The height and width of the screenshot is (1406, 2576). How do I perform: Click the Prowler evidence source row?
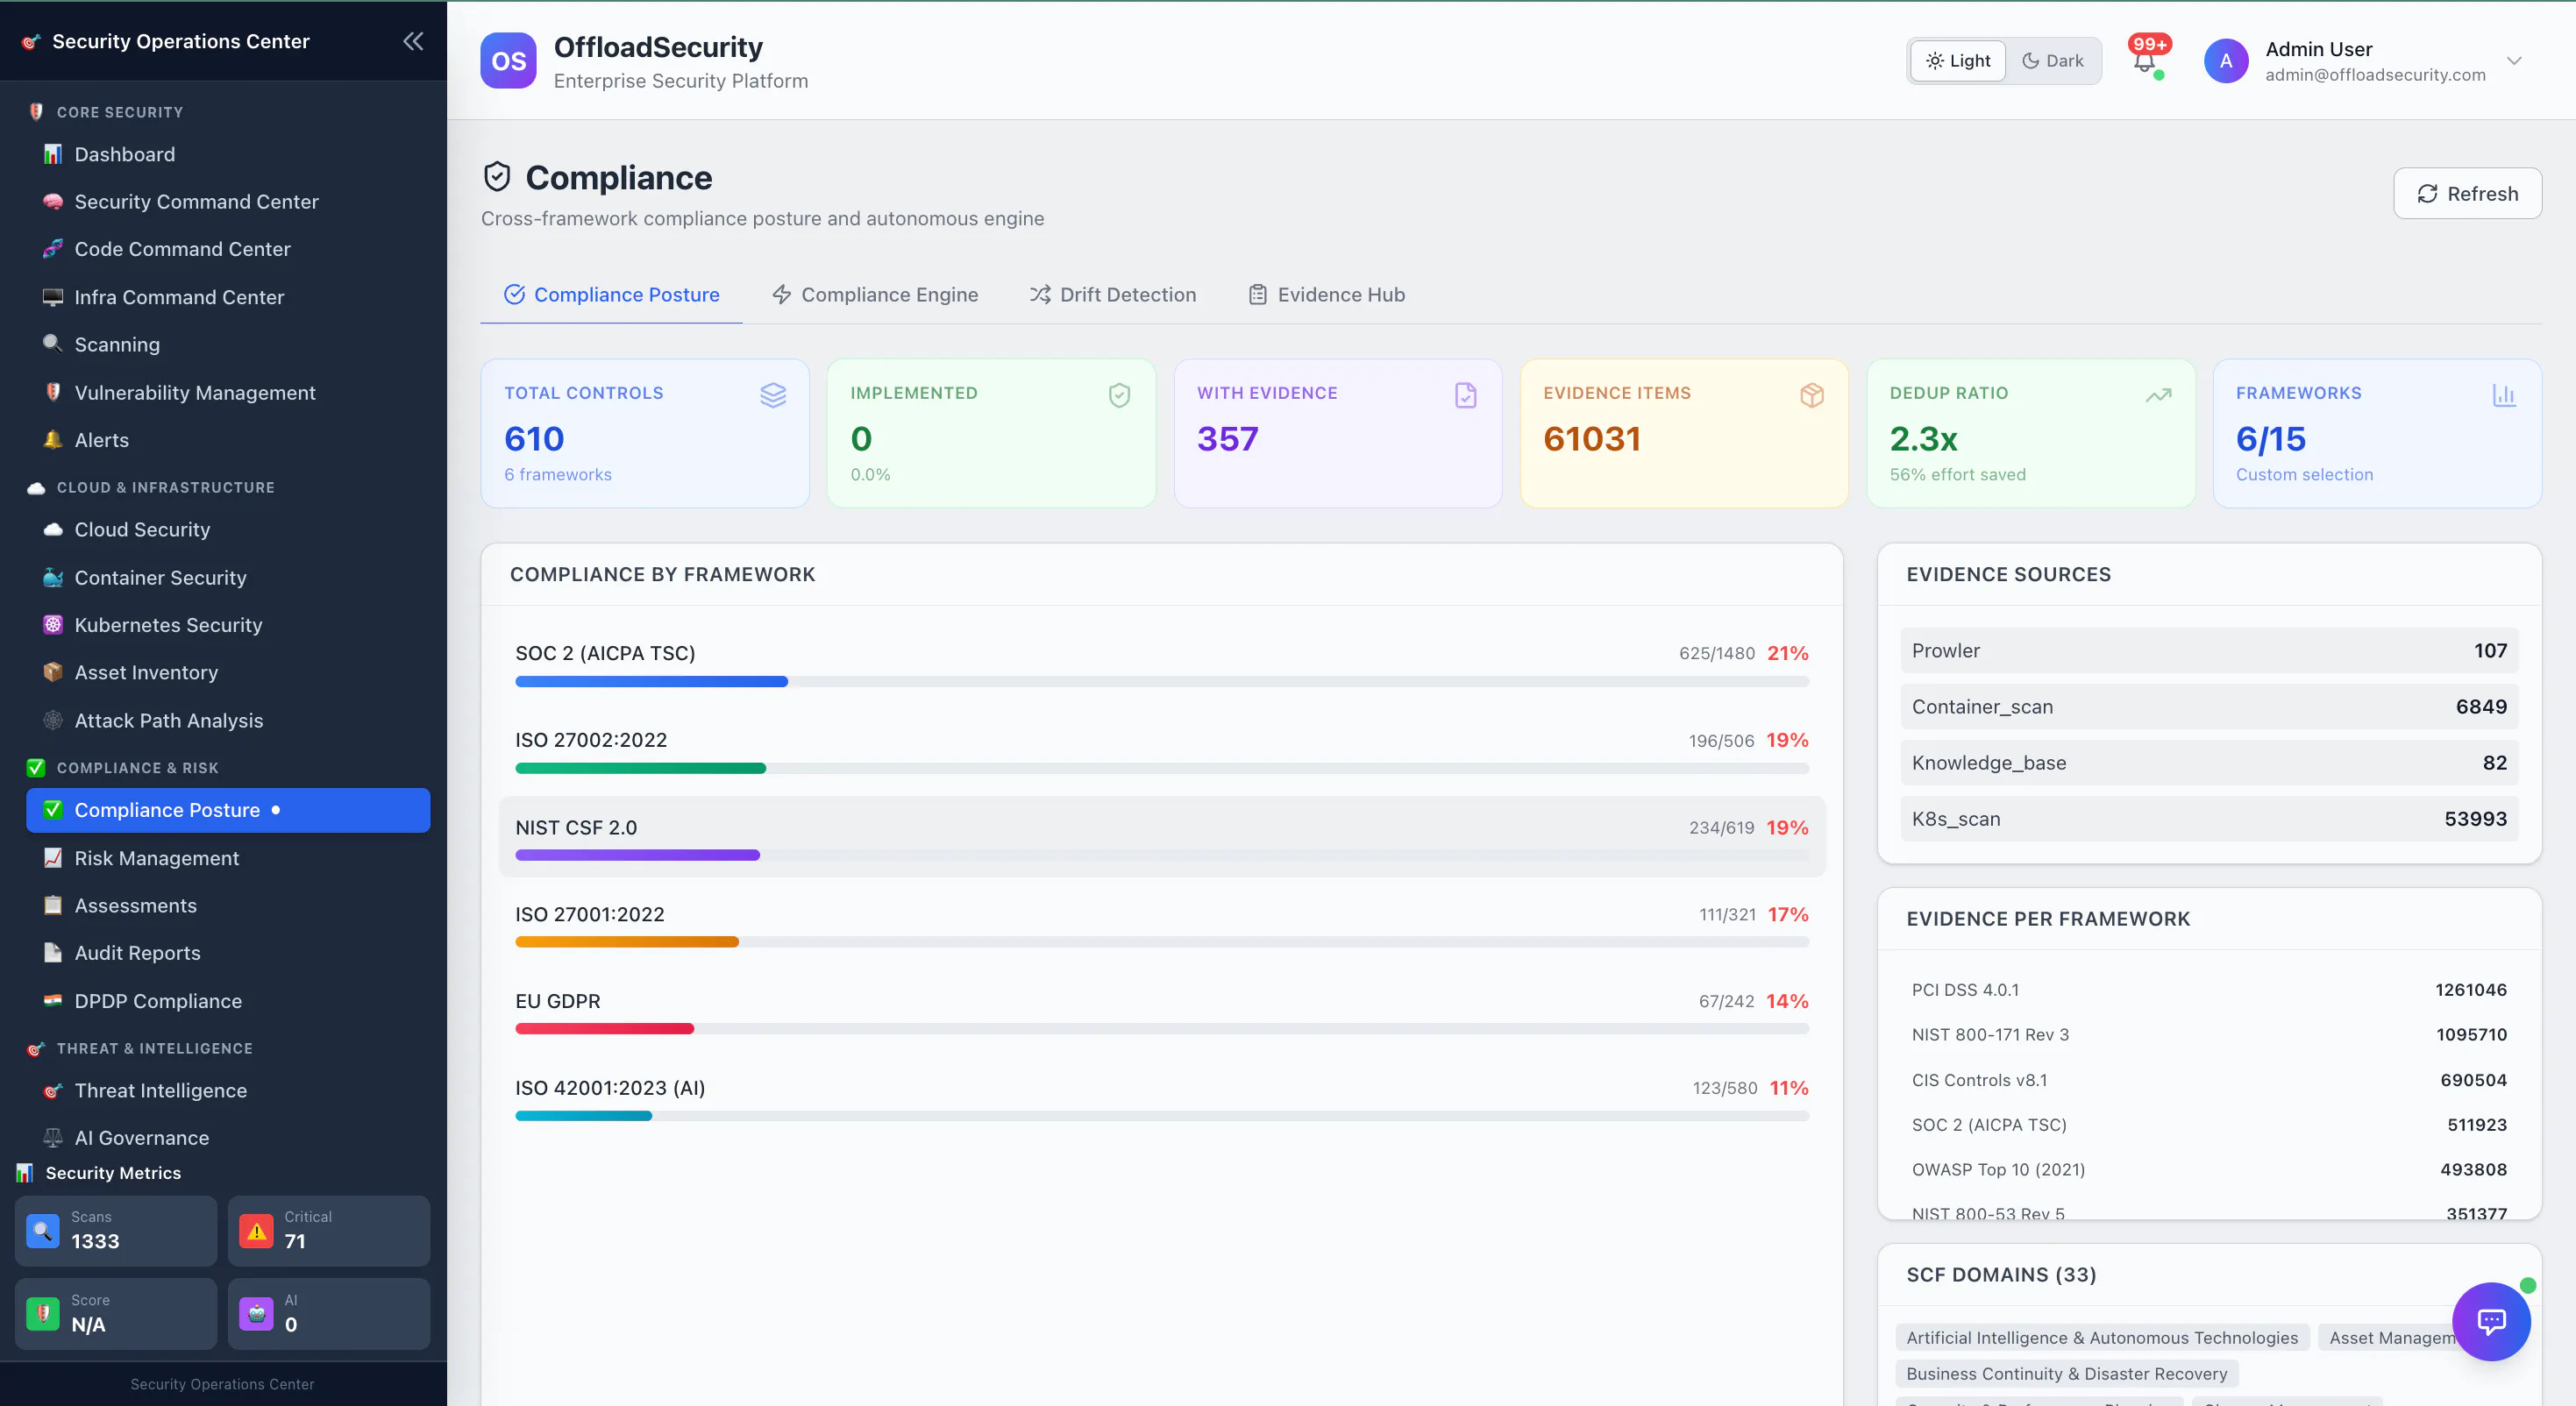click(x=2209, y=651)
